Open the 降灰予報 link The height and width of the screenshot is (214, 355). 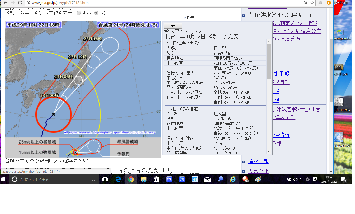tap(258, 161)
